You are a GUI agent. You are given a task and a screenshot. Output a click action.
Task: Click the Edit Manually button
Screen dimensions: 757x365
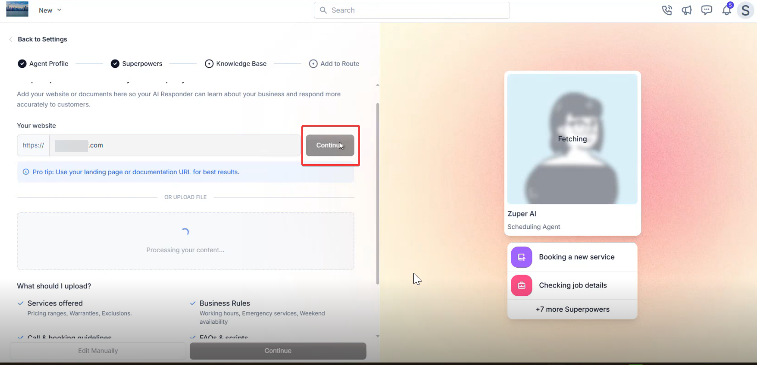tap(98, 351)
